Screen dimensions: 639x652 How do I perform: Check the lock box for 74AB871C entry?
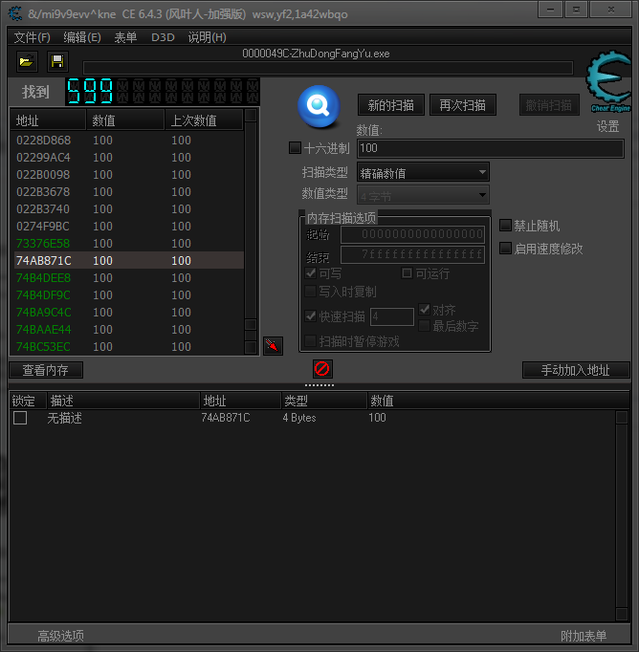click(x=20, y=418)
